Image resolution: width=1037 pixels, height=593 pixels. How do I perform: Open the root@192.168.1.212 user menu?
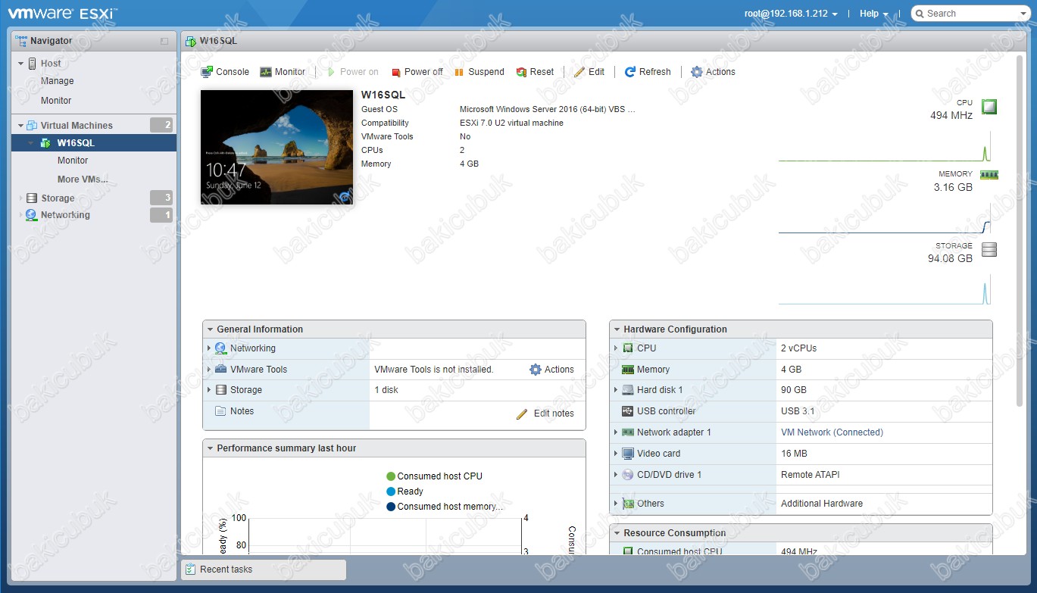tap(791, 14)
